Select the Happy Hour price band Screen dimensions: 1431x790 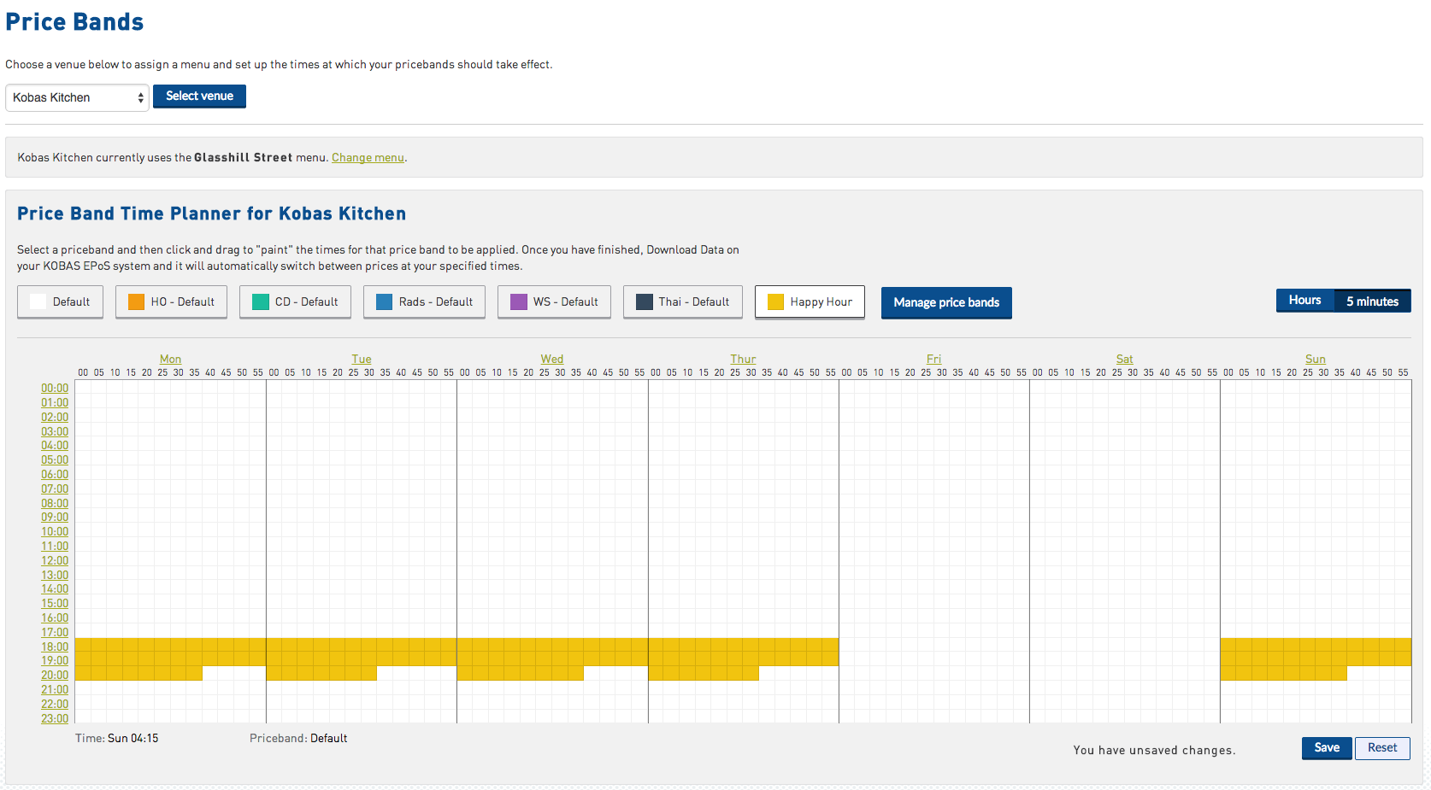pyautogui.click(x=810, y=301)
